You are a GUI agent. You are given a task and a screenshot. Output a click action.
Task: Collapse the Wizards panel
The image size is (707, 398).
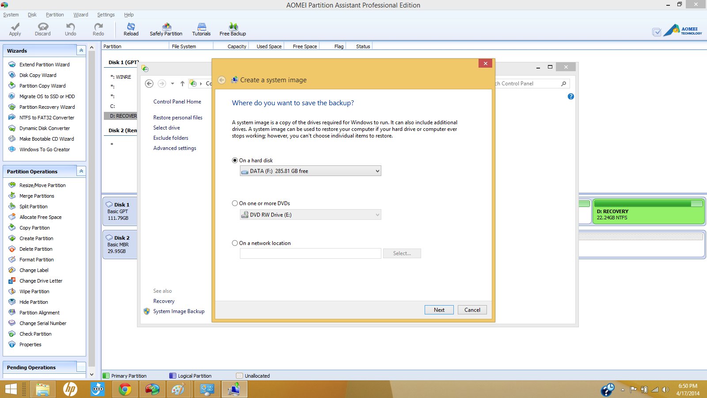pyautogui.click(x=81, y=50)
